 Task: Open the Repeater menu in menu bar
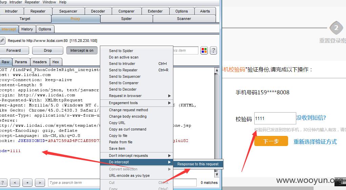[x=32, y=2]
